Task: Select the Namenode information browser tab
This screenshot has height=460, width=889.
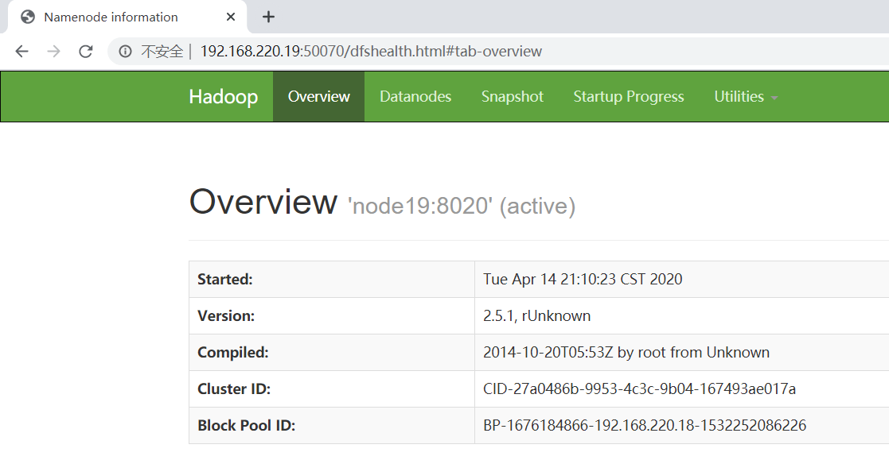Action: tap(127, 17)
